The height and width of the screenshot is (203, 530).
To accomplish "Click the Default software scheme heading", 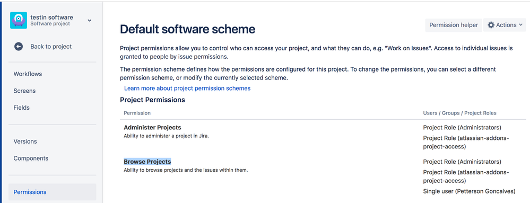I will tap(188, 29).
